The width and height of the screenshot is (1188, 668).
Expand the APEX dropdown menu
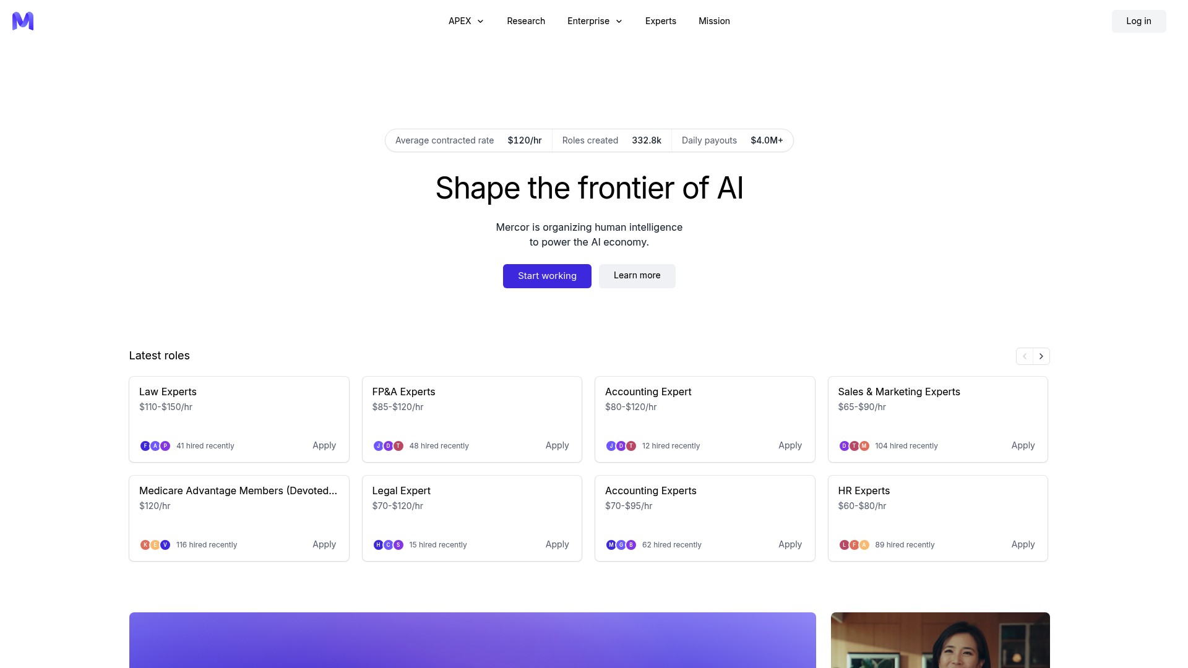point(466,21)
